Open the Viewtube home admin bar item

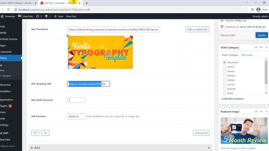click(x=8, y=16)
